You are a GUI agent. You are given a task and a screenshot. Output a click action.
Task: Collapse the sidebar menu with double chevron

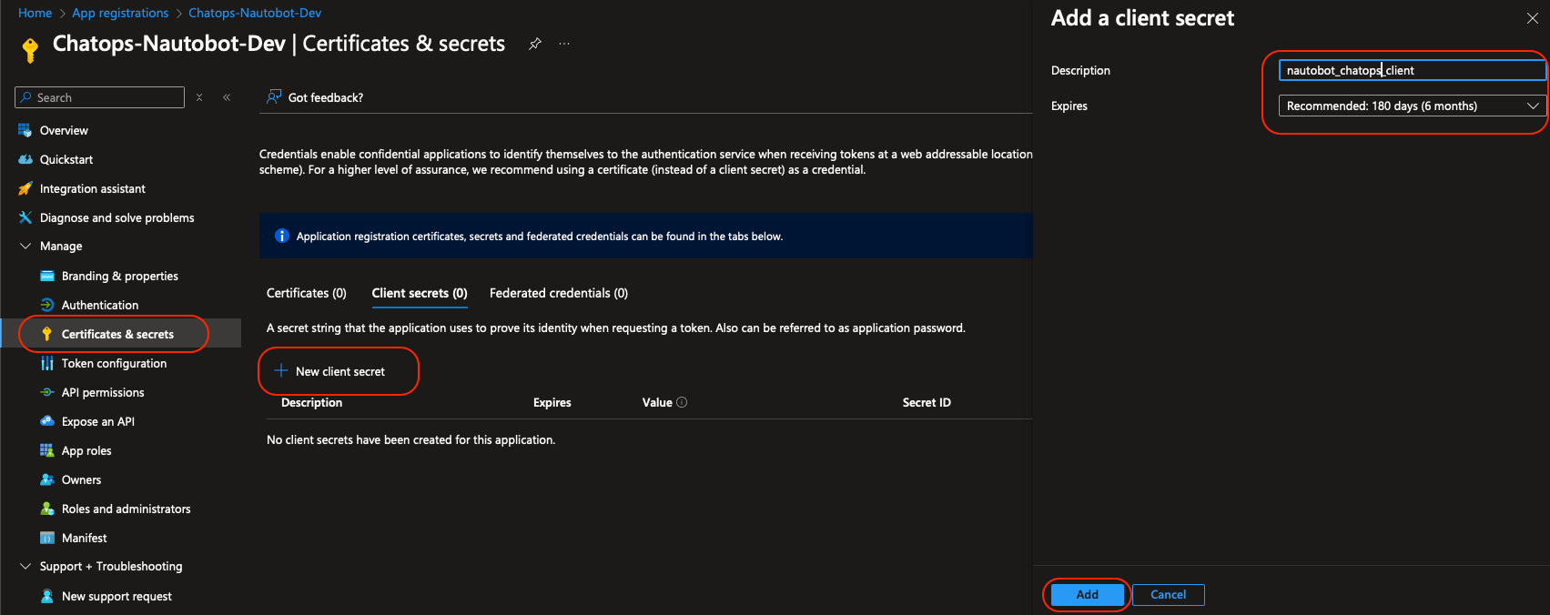pos(227,97)
